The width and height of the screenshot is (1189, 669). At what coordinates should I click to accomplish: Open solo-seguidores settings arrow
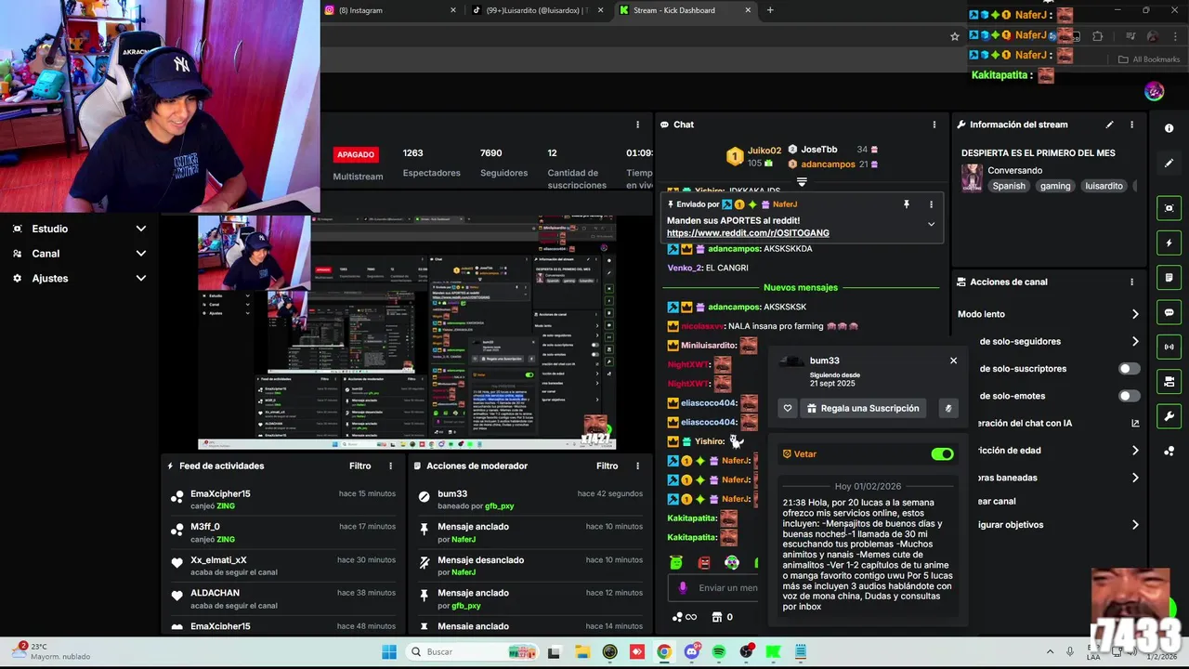[x=1135, y=341]
